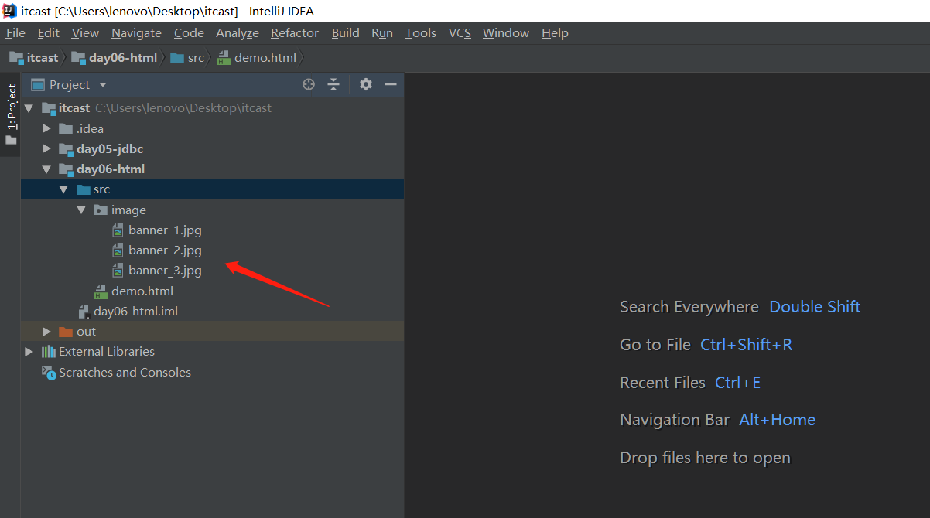Image resolution: width=930 pixels, height=518 pixels.
Task: Select day06-html.iml file
Action: [212, 311]
